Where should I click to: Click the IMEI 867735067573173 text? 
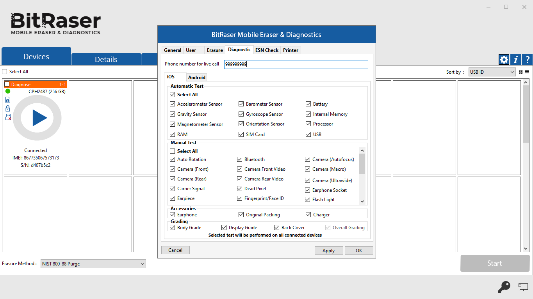click(x=36, y=158)
